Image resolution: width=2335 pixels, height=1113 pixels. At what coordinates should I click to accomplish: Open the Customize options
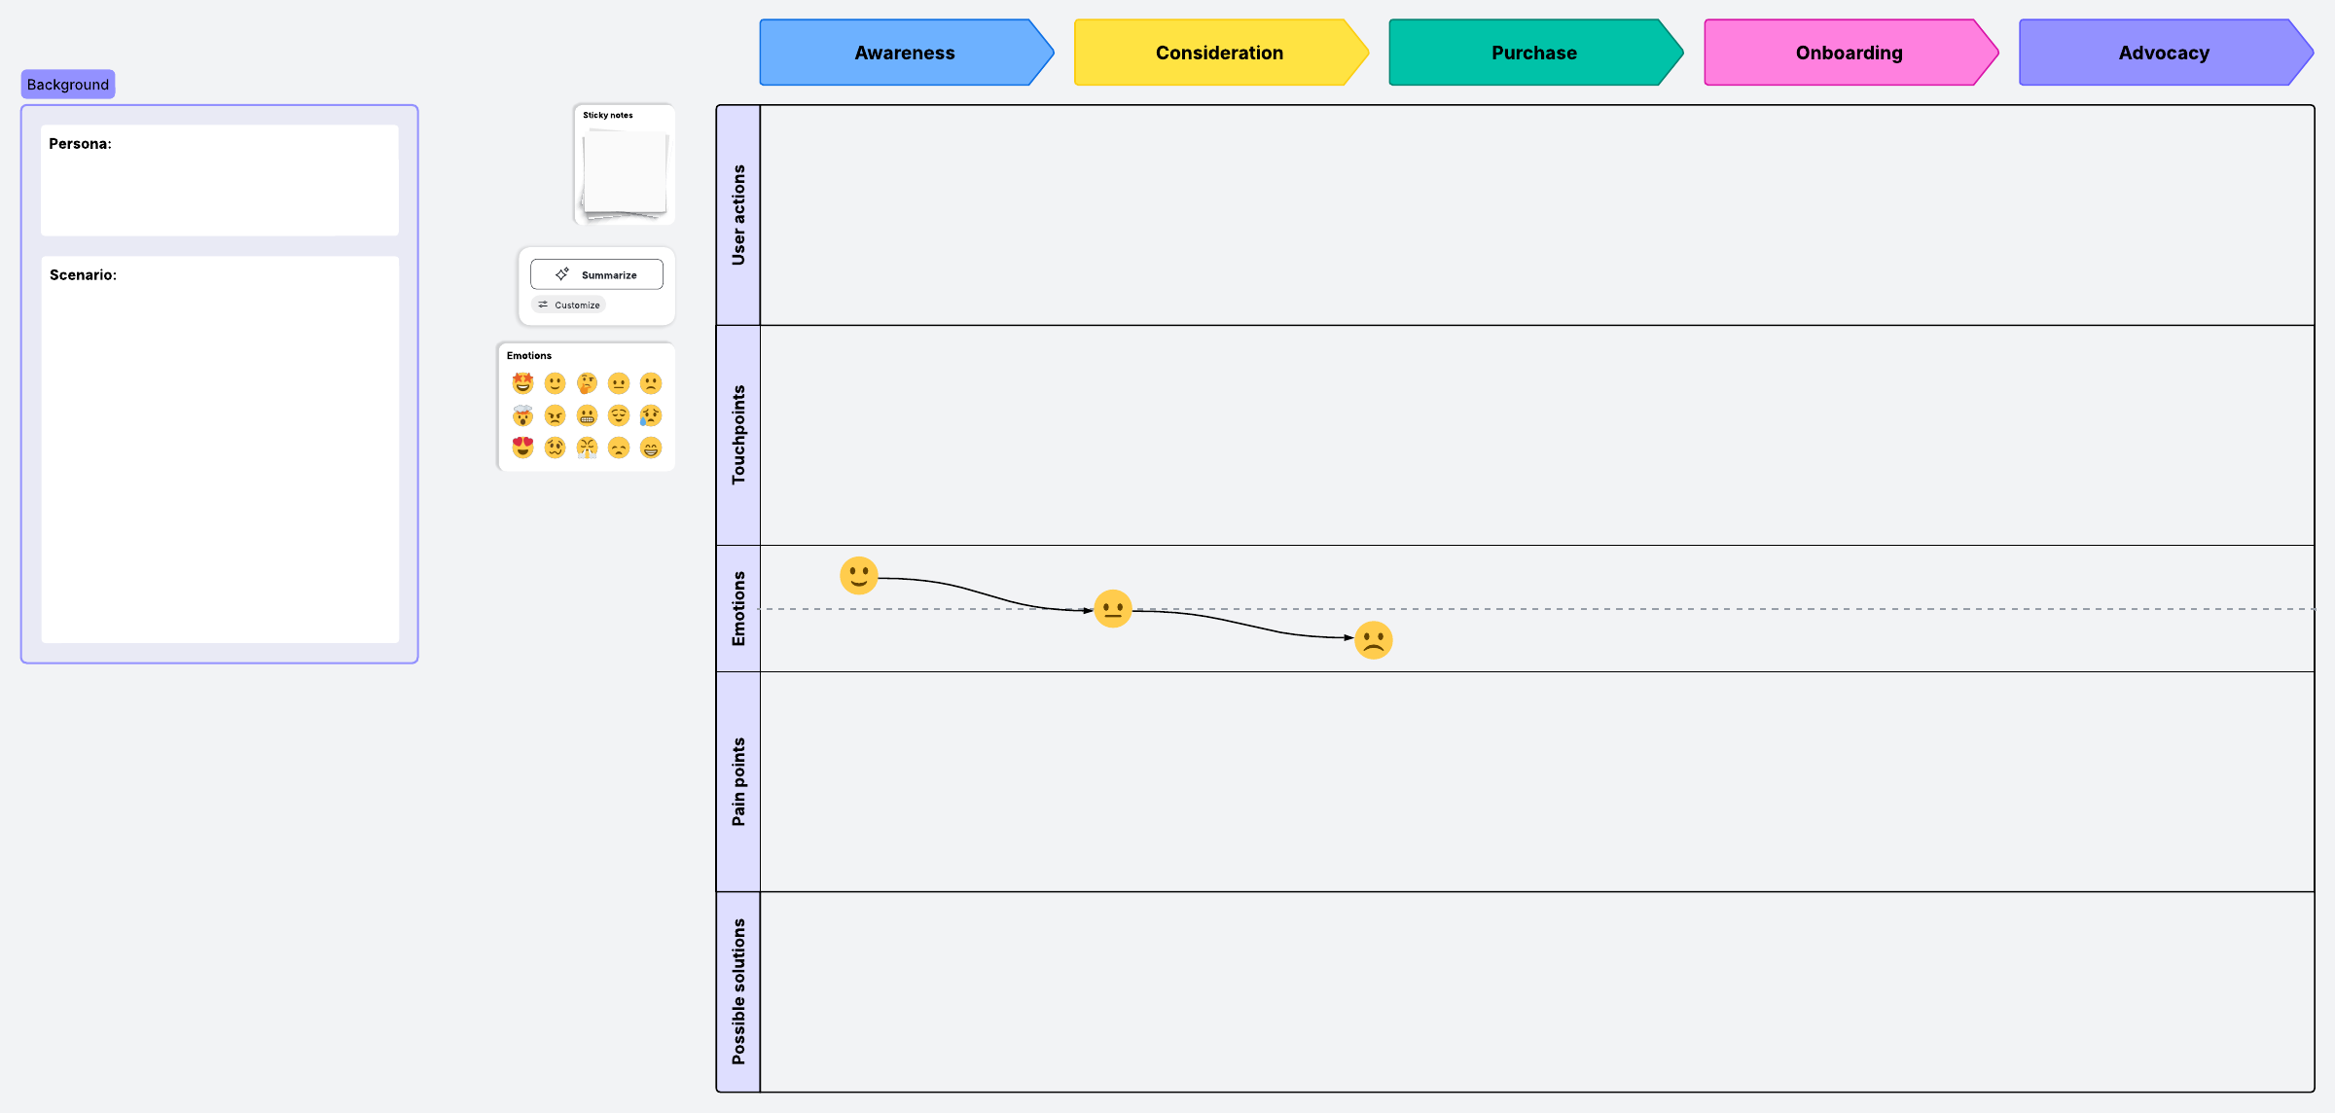point(569,305)
